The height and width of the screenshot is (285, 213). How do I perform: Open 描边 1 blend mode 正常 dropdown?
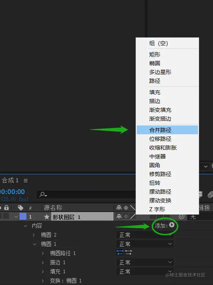point(145,262)
